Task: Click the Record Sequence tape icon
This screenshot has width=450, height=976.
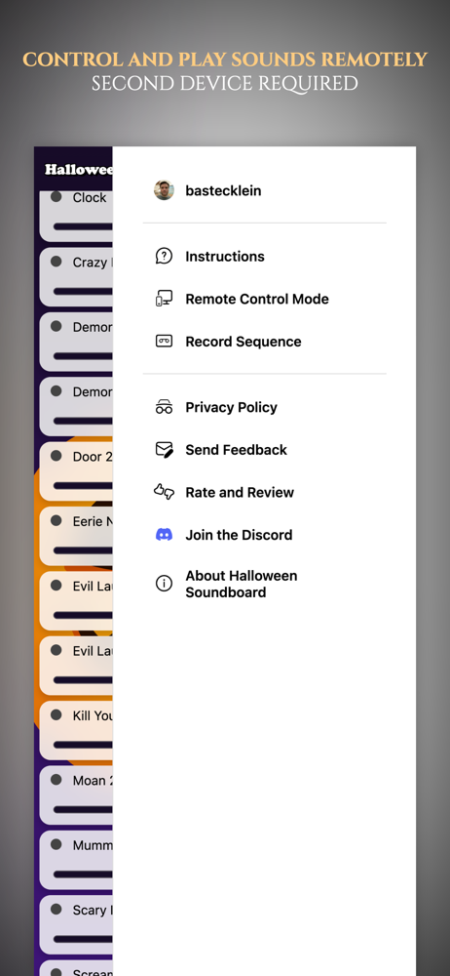Action: coord(164,341)
